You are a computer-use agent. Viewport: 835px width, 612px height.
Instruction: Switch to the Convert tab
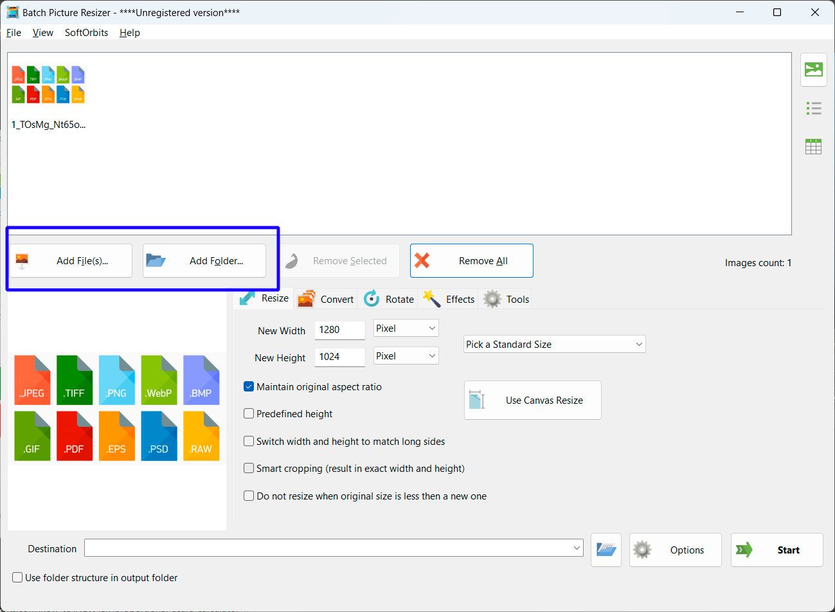(326, 299)
